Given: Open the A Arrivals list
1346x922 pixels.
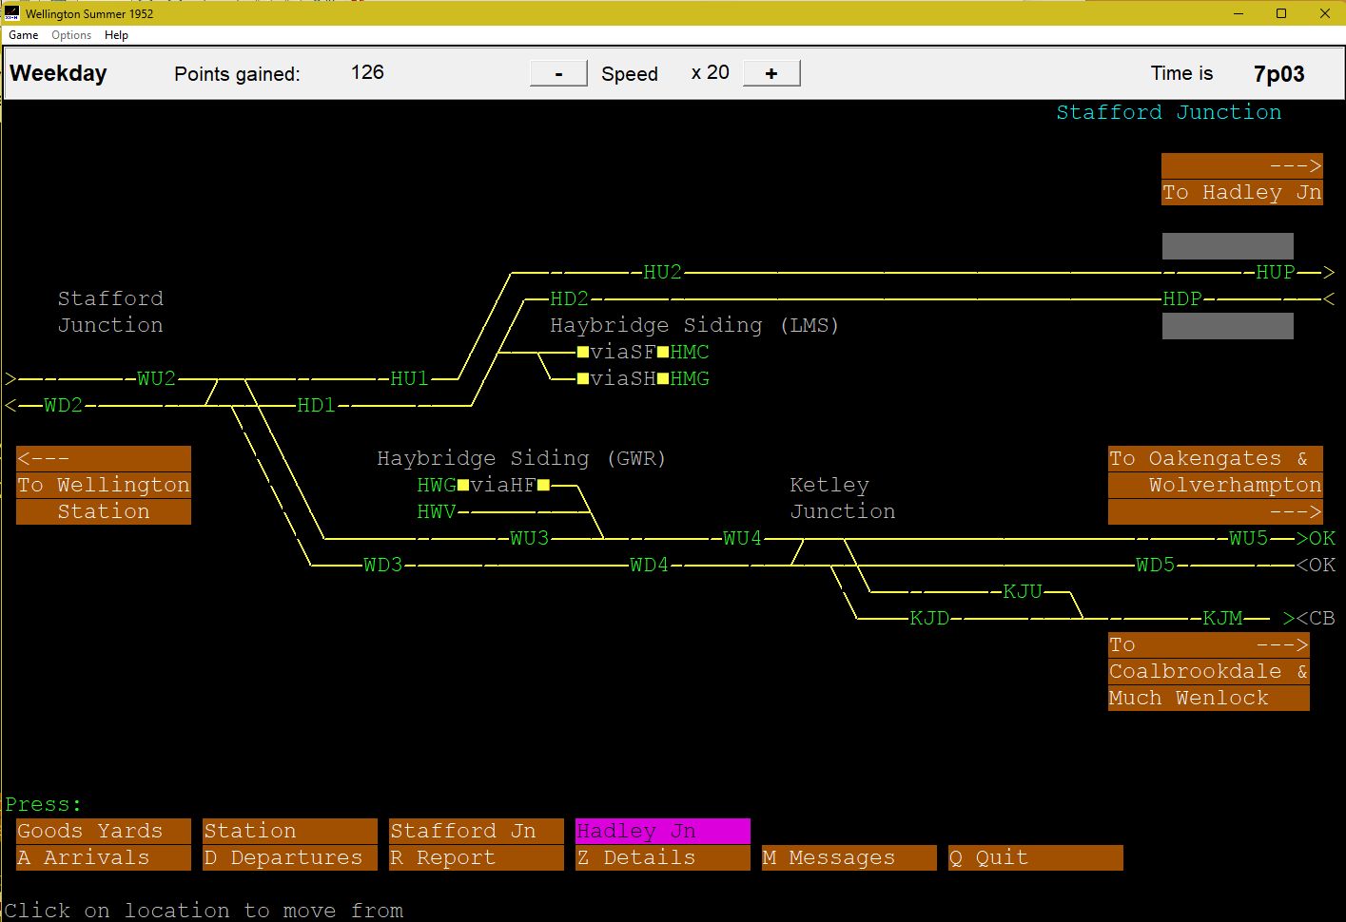Looking at the screenshot, I should pyautogui.click(x=103, y=857).
